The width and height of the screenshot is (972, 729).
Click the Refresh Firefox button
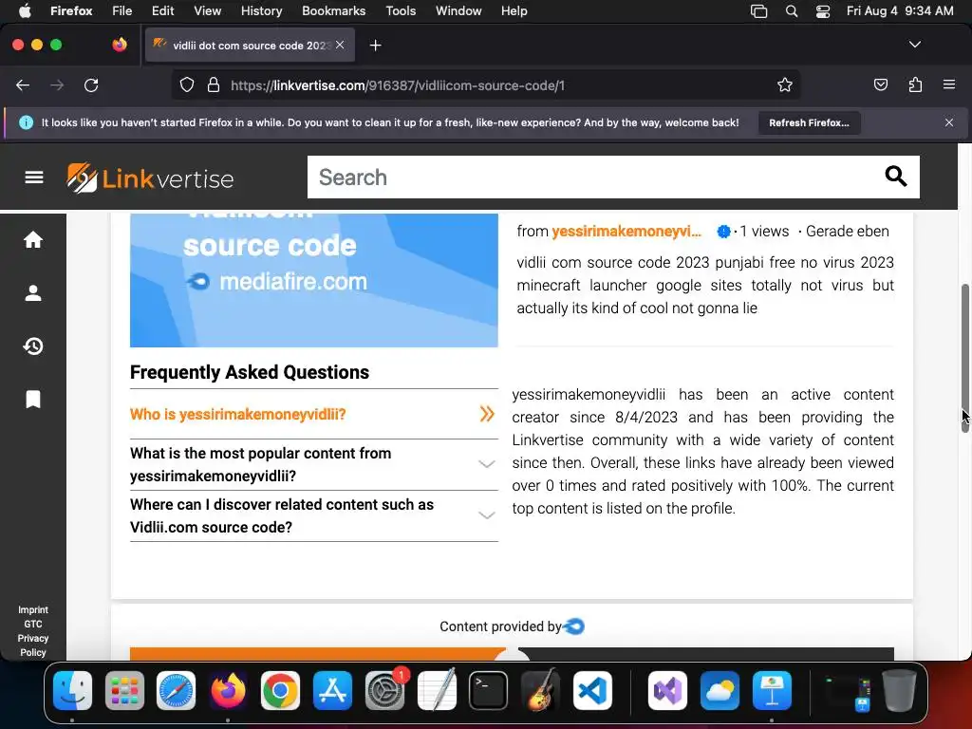tap(809, 122)
